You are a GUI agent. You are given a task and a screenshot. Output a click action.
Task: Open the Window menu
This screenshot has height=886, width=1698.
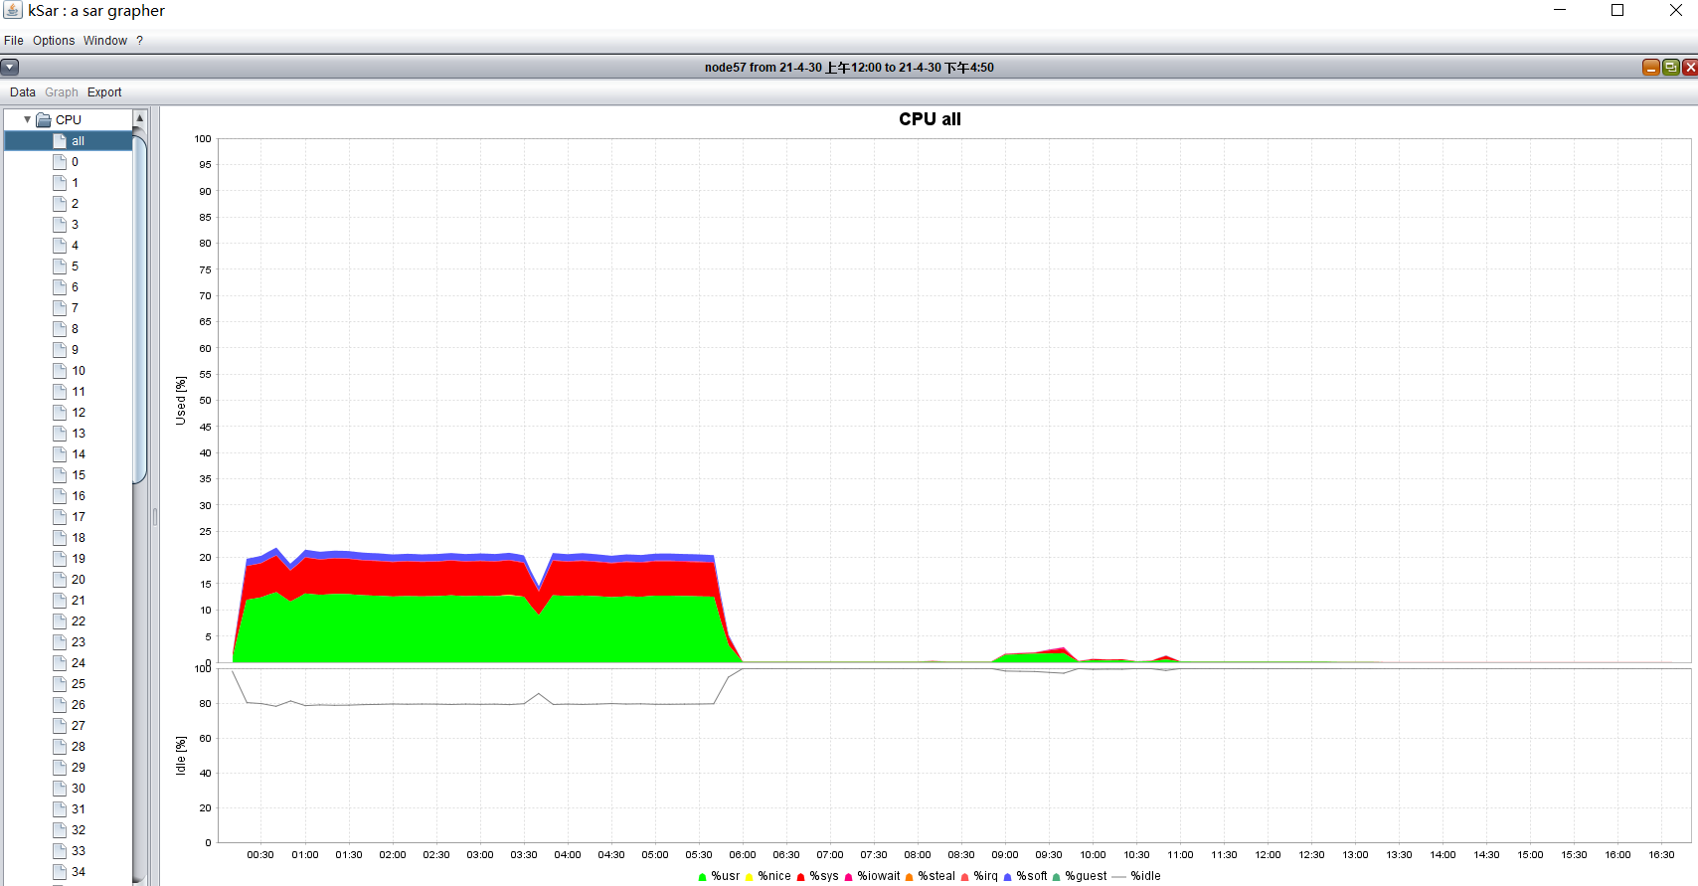pyautogui.click(x=105, y=41)
